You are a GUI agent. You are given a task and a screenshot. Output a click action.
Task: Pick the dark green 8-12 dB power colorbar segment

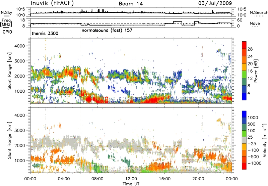[244, 82]
